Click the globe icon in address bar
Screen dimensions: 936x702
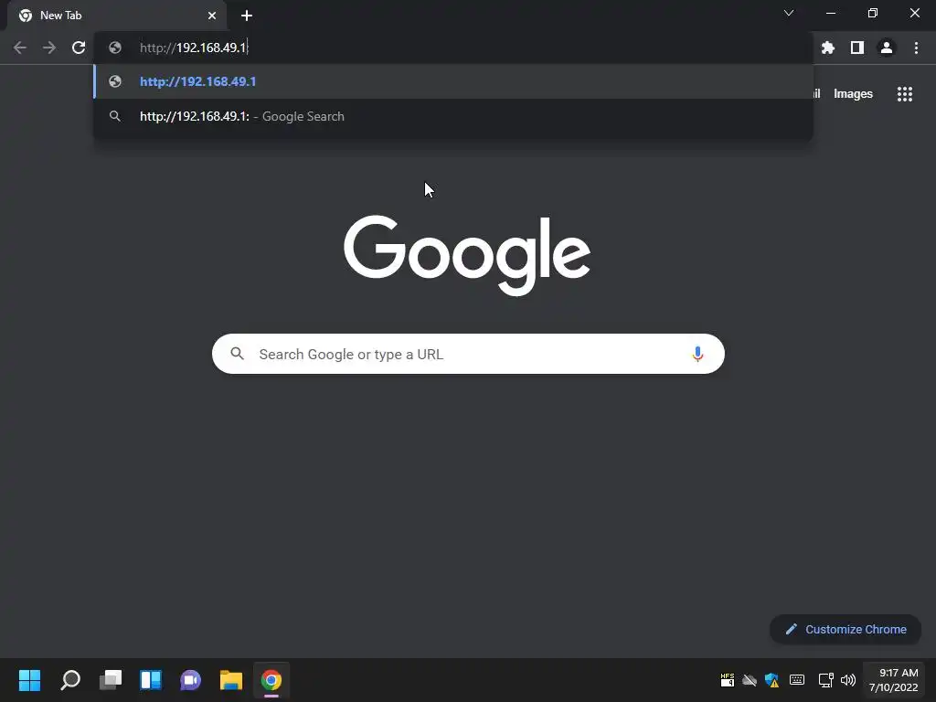click(115, 48)
